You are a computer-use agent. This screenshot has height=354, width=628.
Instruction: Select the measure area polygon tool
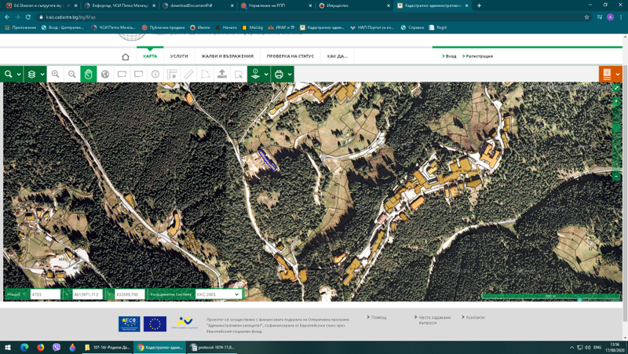[x=205, y=75]
